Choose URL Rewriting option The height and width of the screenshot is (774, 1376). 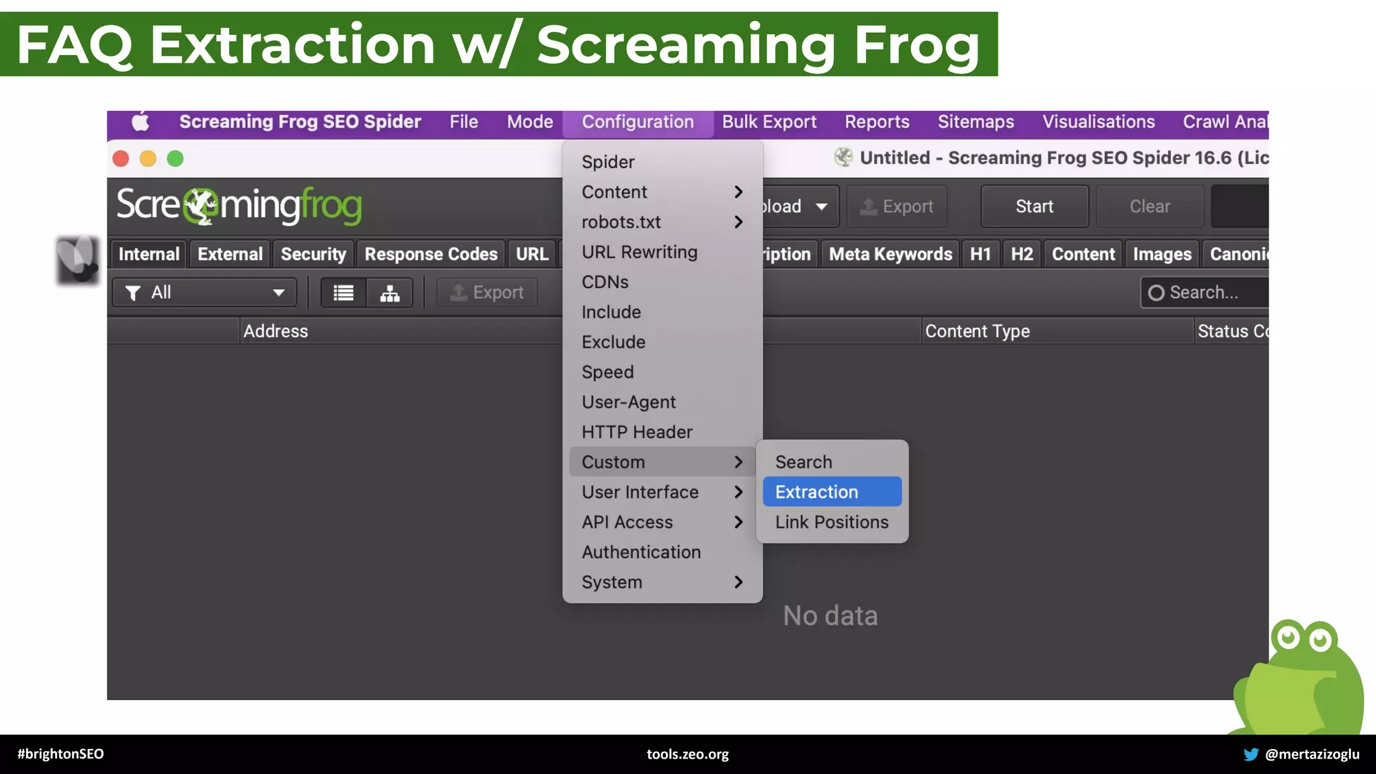pos(662,252)
